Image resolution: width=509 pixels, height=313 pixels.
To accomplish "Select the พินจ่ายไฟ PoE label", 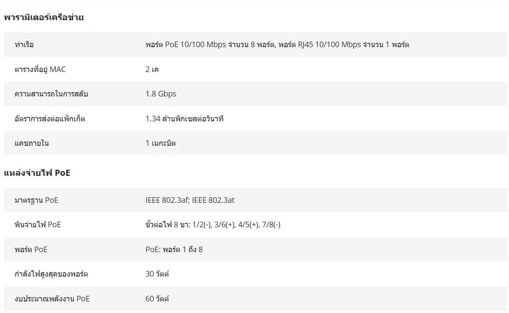I will tap(38, 225).
